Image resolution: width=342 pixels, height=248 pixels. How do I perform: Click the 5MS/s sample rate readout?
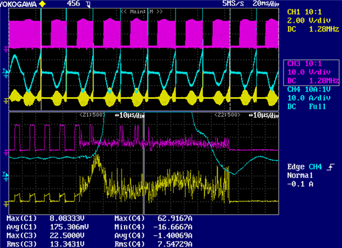click(233, 4)
